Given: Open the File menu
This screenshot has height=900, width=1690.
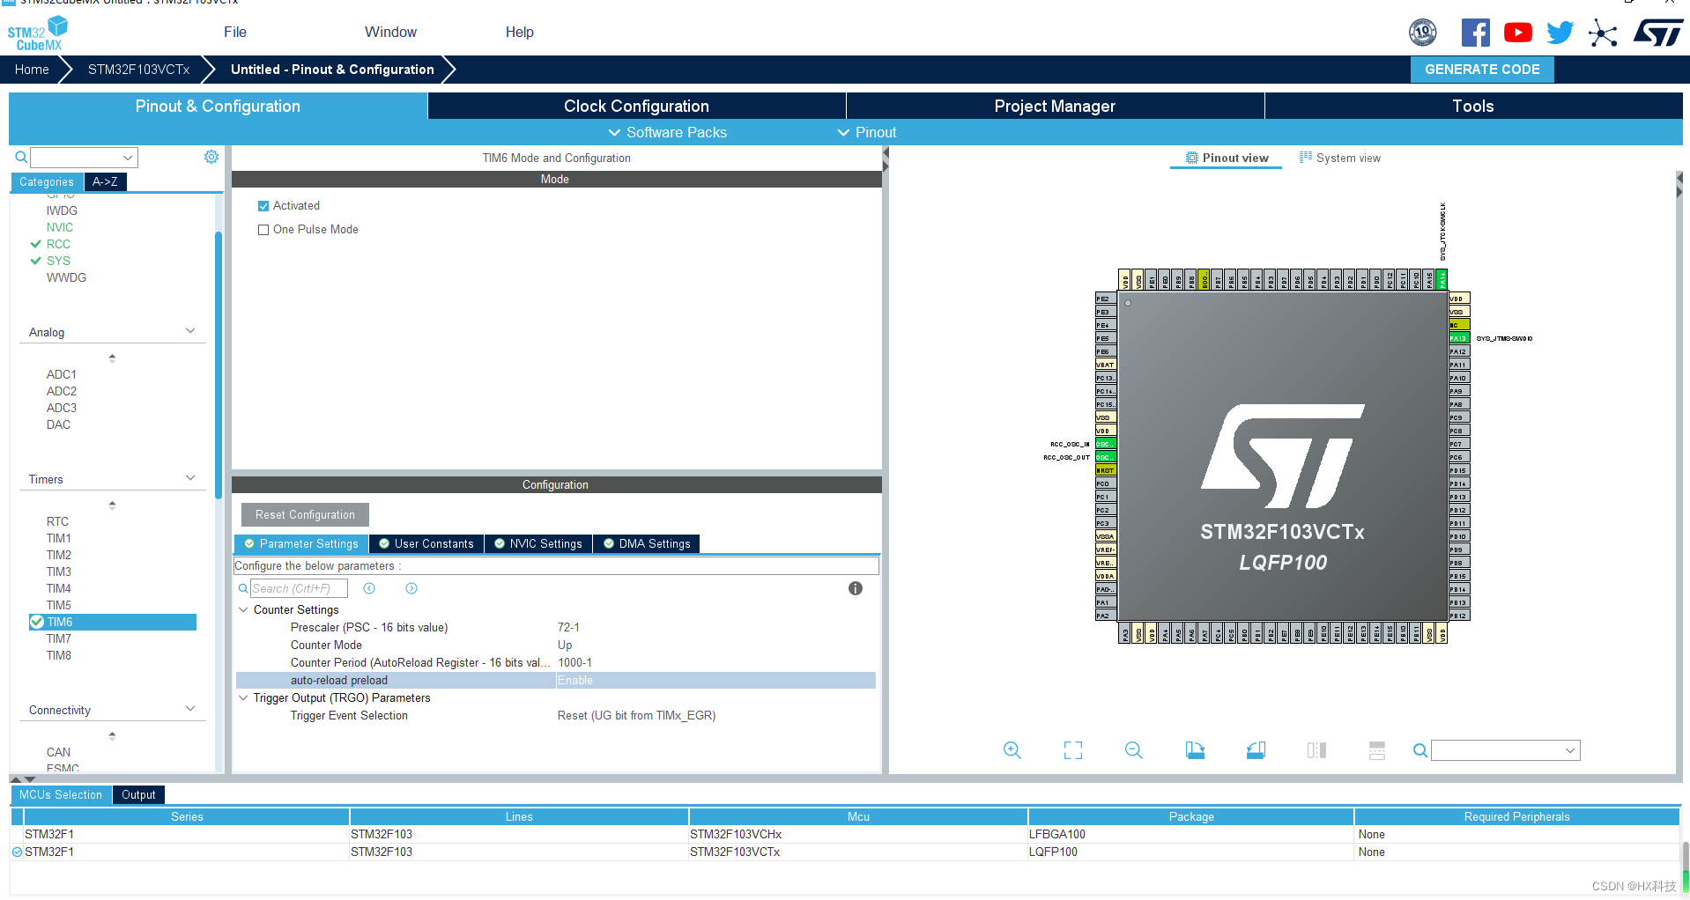Looking at the screenshot, I should (x=235, y=33).
